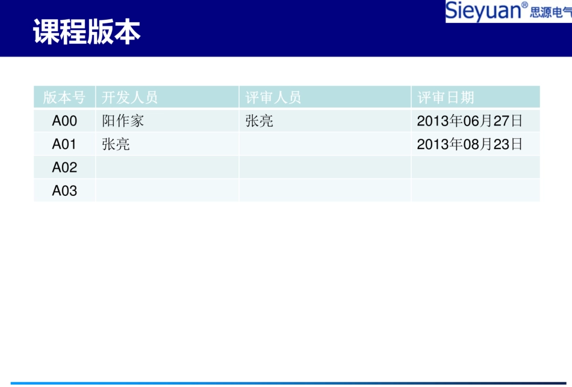Screen dimensions: 572x387
Task: Click the Sieyuan logo in the corner
Action: tap(509, 11)
